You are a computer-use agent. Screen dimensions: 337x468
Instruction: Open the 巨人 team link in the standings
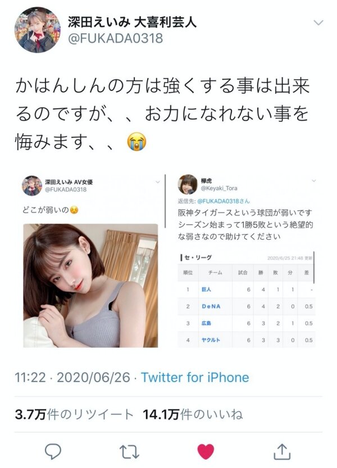pyautogui.click(x=207, y=289)
